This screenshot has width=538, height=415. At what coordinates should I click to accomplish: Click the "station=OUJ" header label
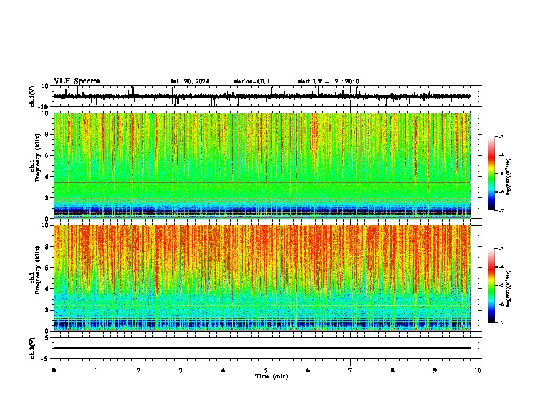(251, 81)
